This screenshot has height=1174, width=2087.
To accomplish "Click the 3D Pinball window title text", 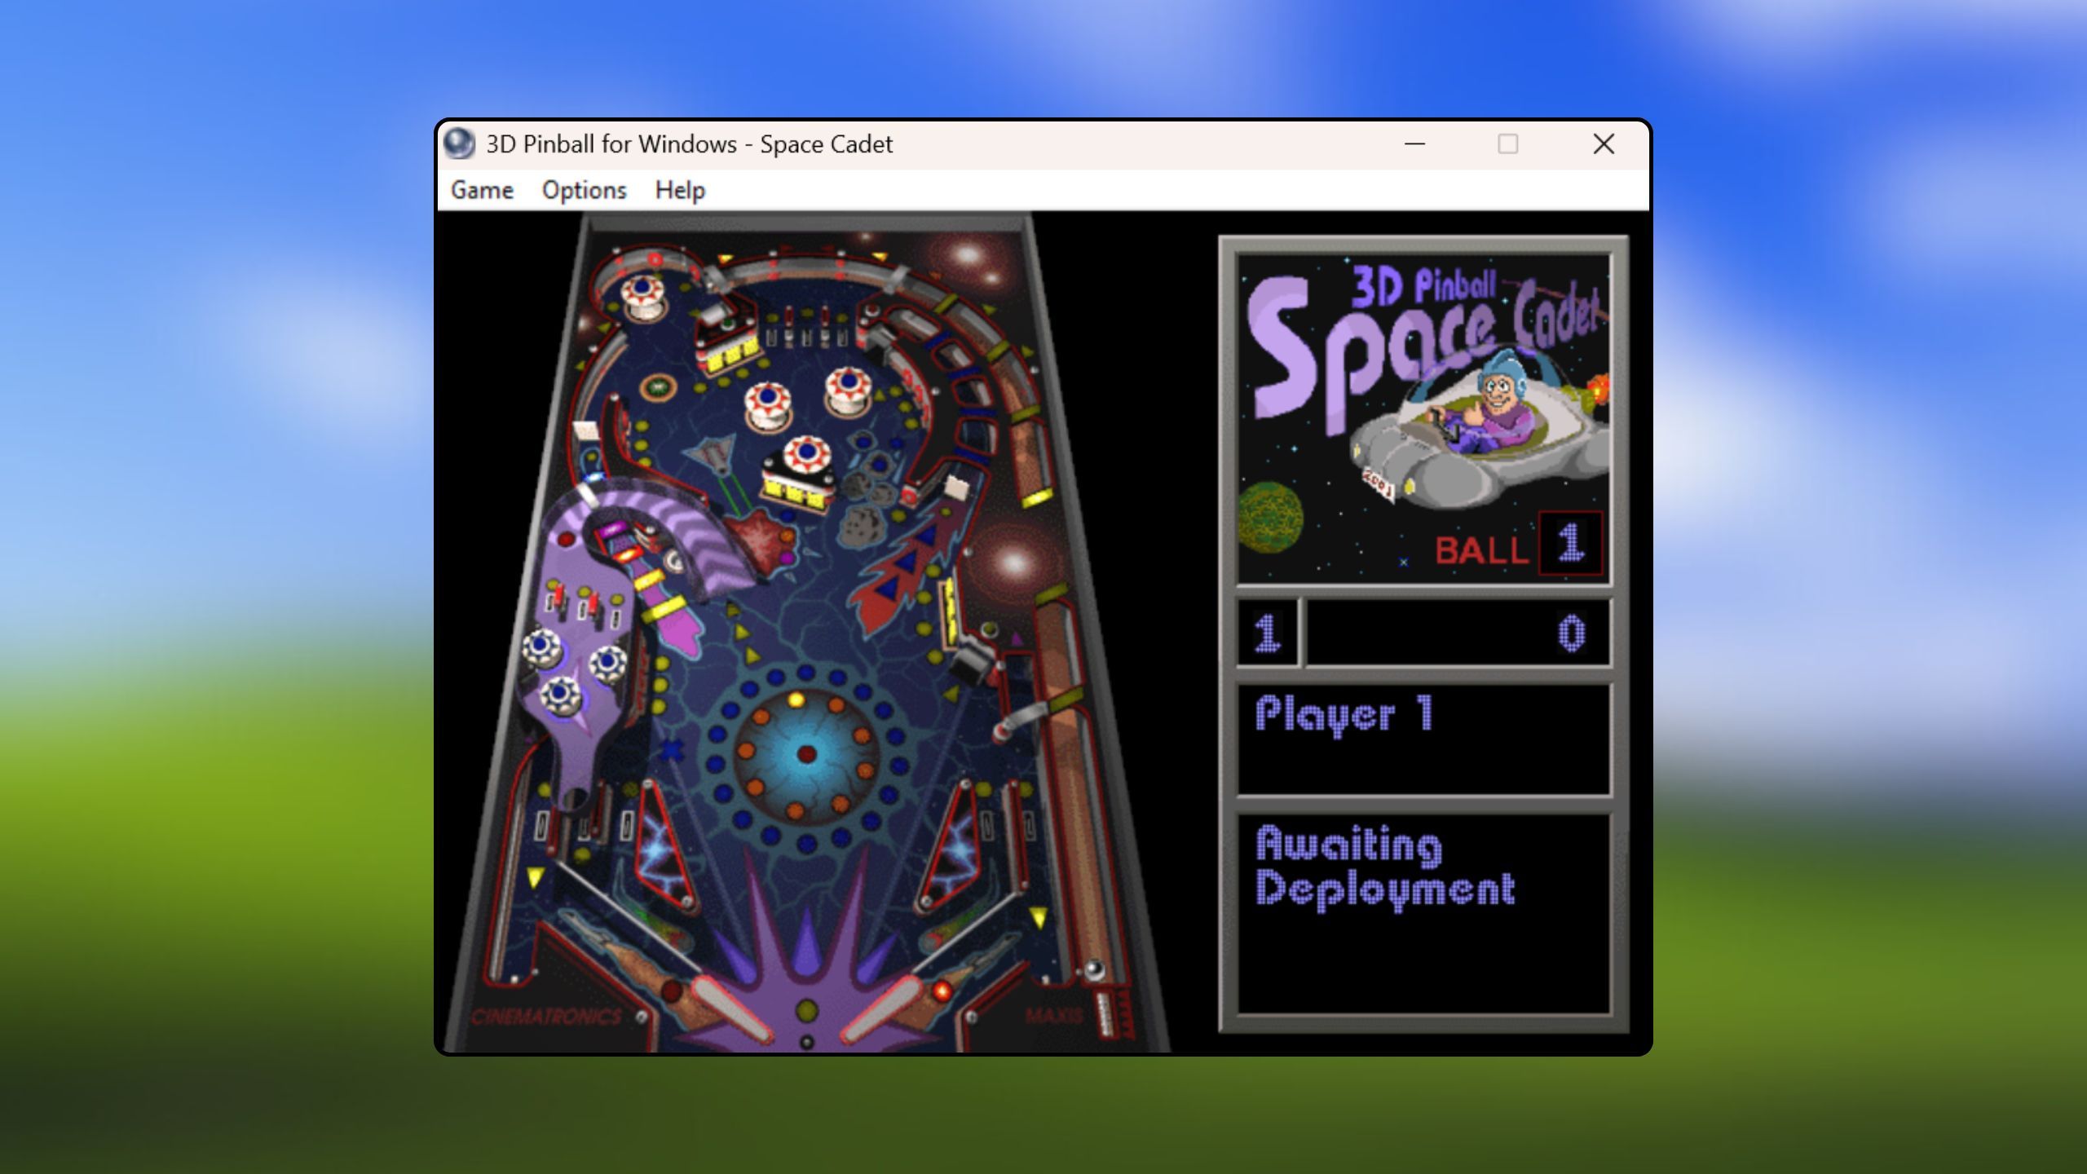I will pos(689,144).
